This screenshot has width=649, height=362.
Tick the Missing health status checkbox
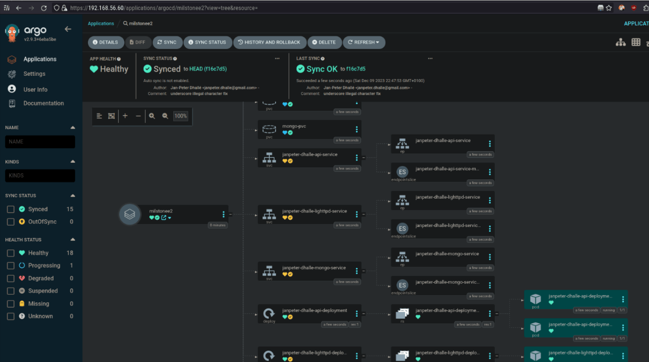(x=11, y=304)
